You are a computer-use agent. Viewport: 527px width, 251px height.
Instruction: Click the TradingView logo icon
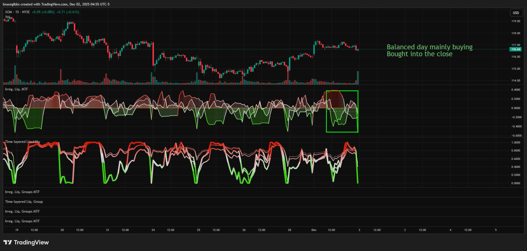pyautogui.click(x=8, y=242)
